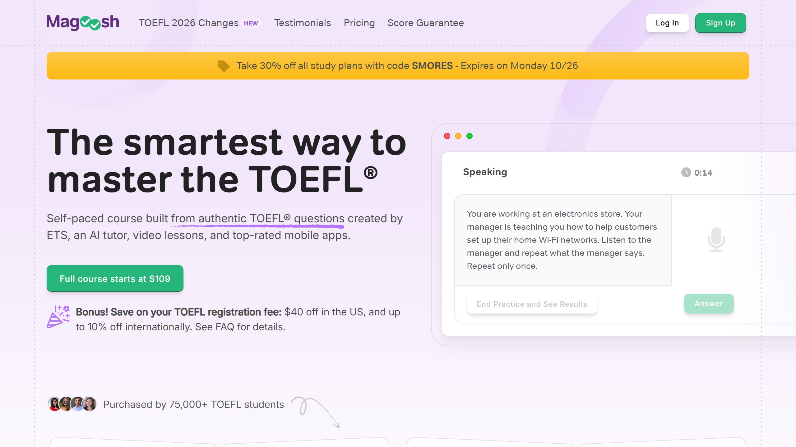Screen dimensions: 796x447
Task: Click the SMORES 30% off promo banner
Action: (398, 66)
